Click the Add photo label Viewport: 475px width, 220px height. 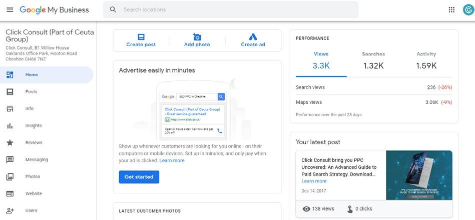click(x=197, y=44)
